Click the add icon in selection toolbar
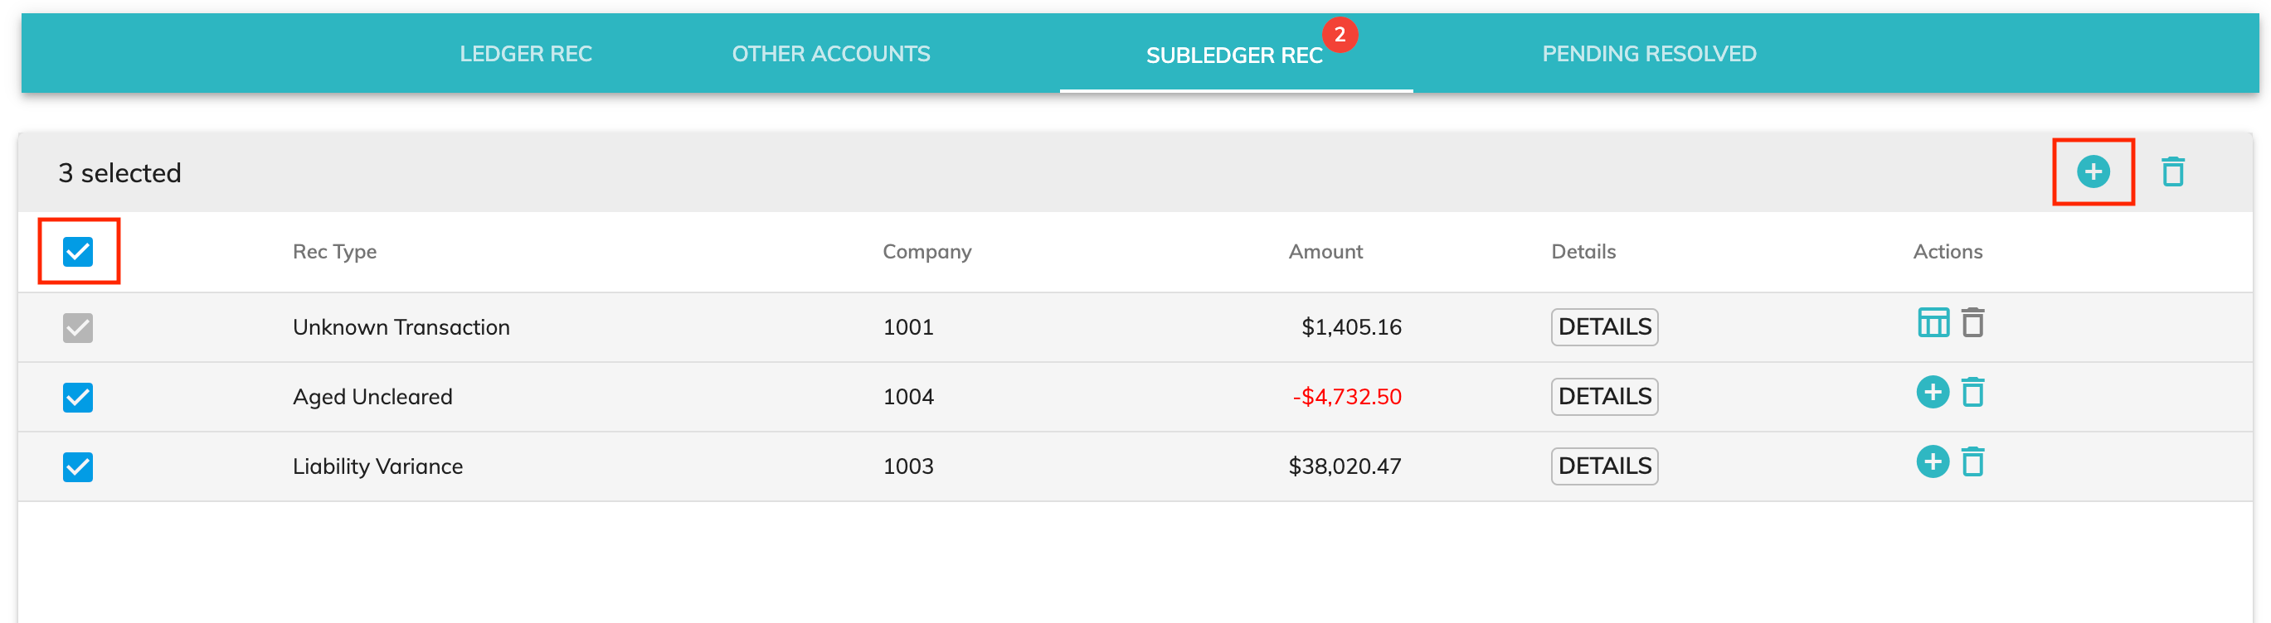 point(2092,171)
